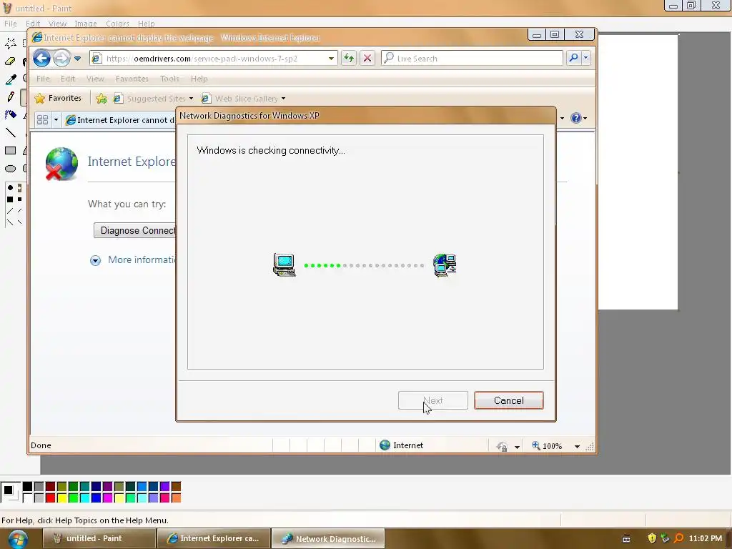Open Internet Explorer's Tools menu
This screenshot has width=732, height=549.
[x=169, y=79]
